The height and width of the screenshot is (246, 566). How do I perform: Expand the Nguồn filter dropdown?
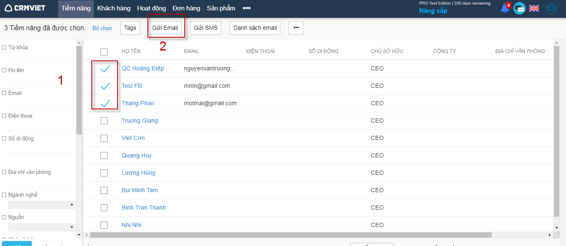click(41, 227)
